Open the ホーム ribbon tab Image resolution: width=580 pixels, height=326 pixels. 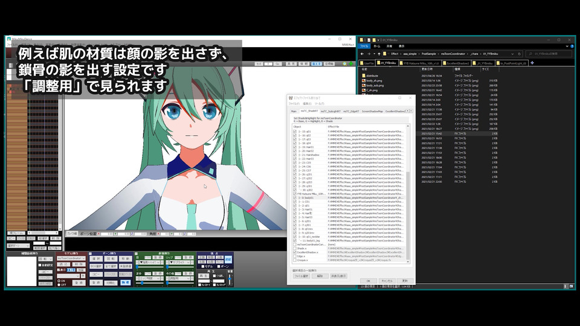pyautogui.click(x=377, y=46)
